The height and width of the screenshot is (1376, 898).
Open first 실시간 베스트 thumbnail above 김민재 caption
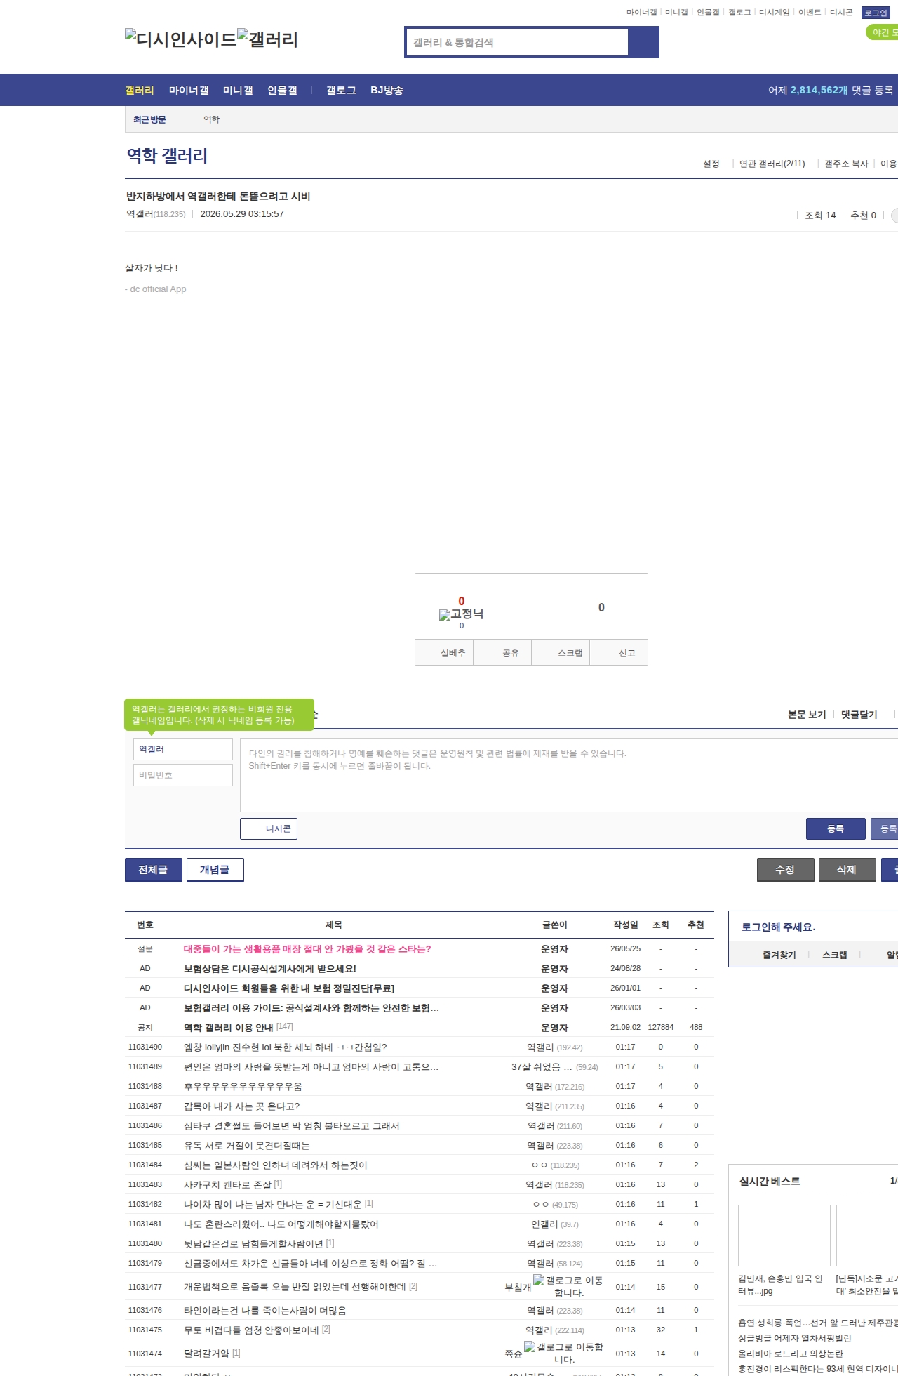pos(784,1235)
